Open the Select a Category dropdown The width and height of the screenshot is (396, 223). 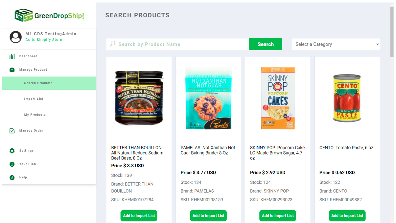[336, 44]
